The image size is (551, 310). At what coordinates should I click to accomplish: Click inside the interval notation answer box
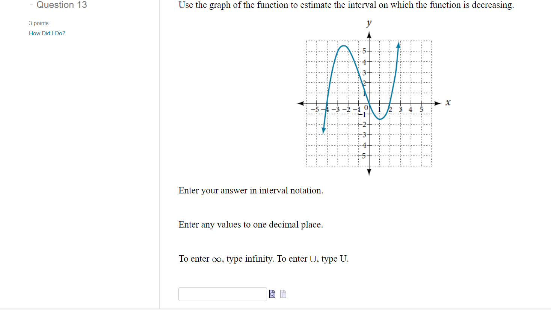[222, 294]
